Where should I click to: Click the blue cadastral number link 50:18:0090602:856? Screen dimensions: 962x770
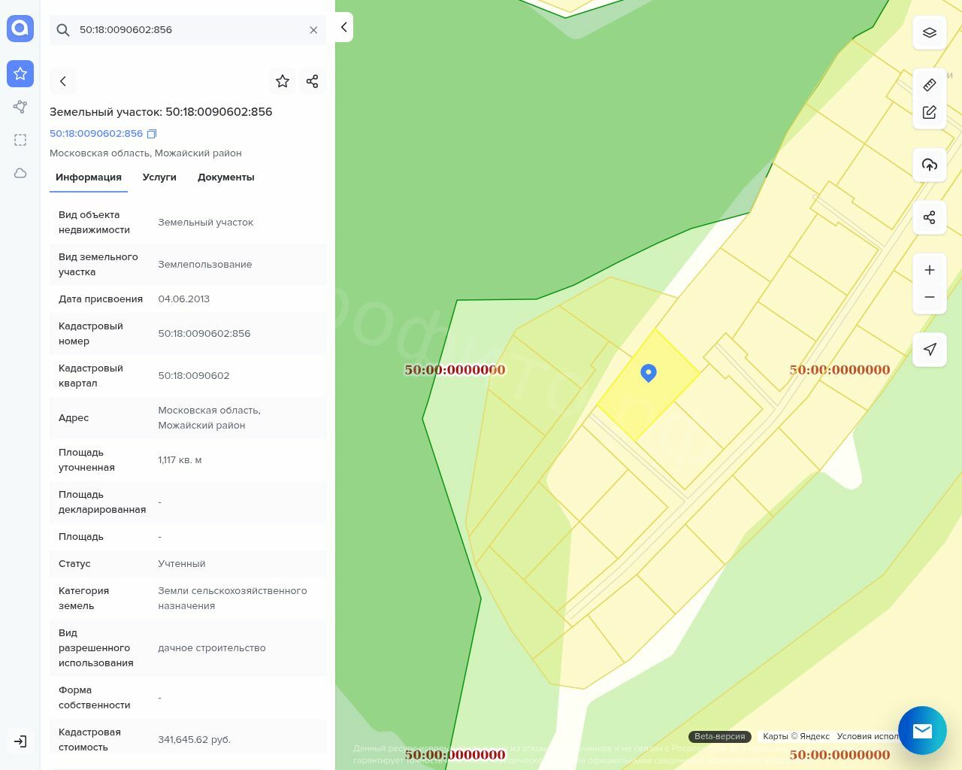96,134
